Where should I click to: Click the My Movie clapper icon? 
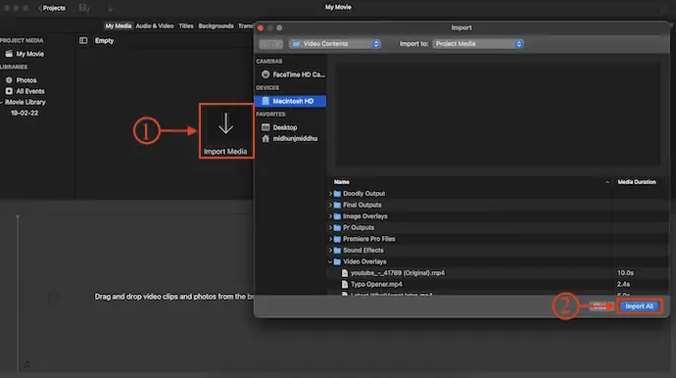pos(9,54)
